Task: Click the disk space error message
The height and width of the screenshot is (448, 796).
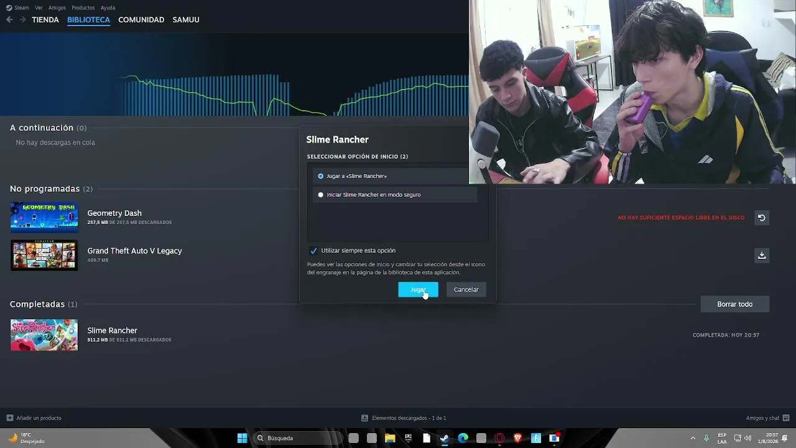Action: [681, 218]
